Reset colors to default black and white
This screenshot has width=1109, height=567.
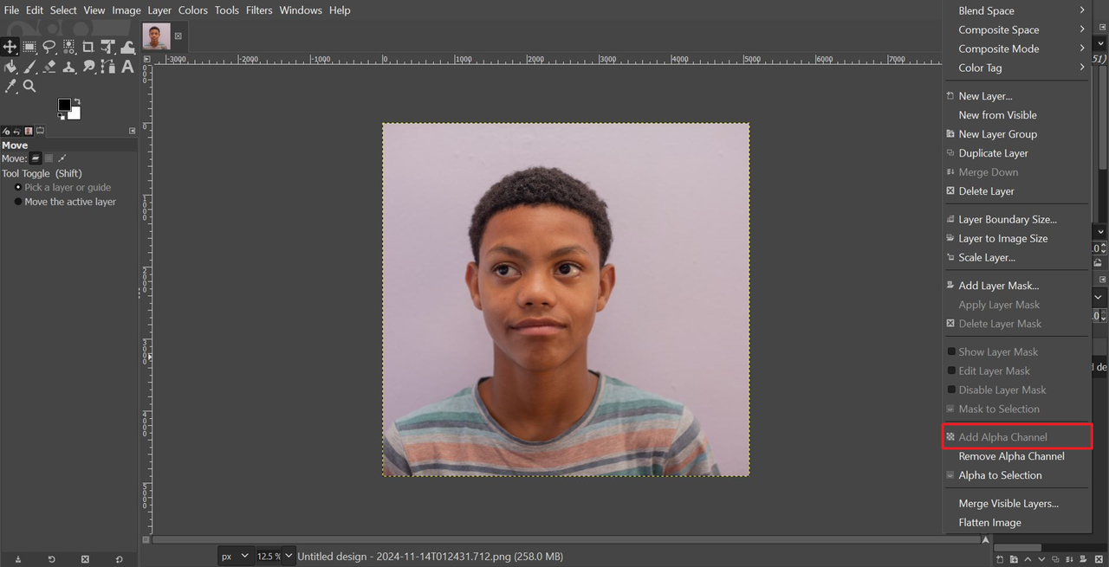tap(61, 116)
